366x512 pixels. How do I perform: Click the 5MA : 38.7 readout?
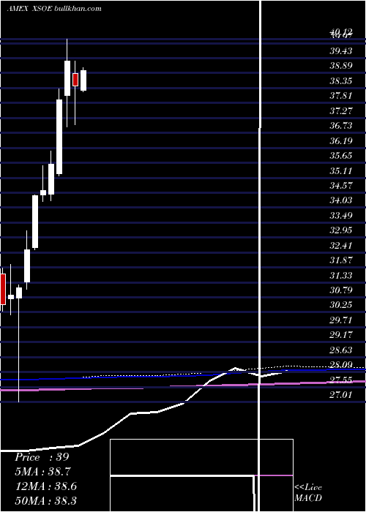(x=42, y=472)
